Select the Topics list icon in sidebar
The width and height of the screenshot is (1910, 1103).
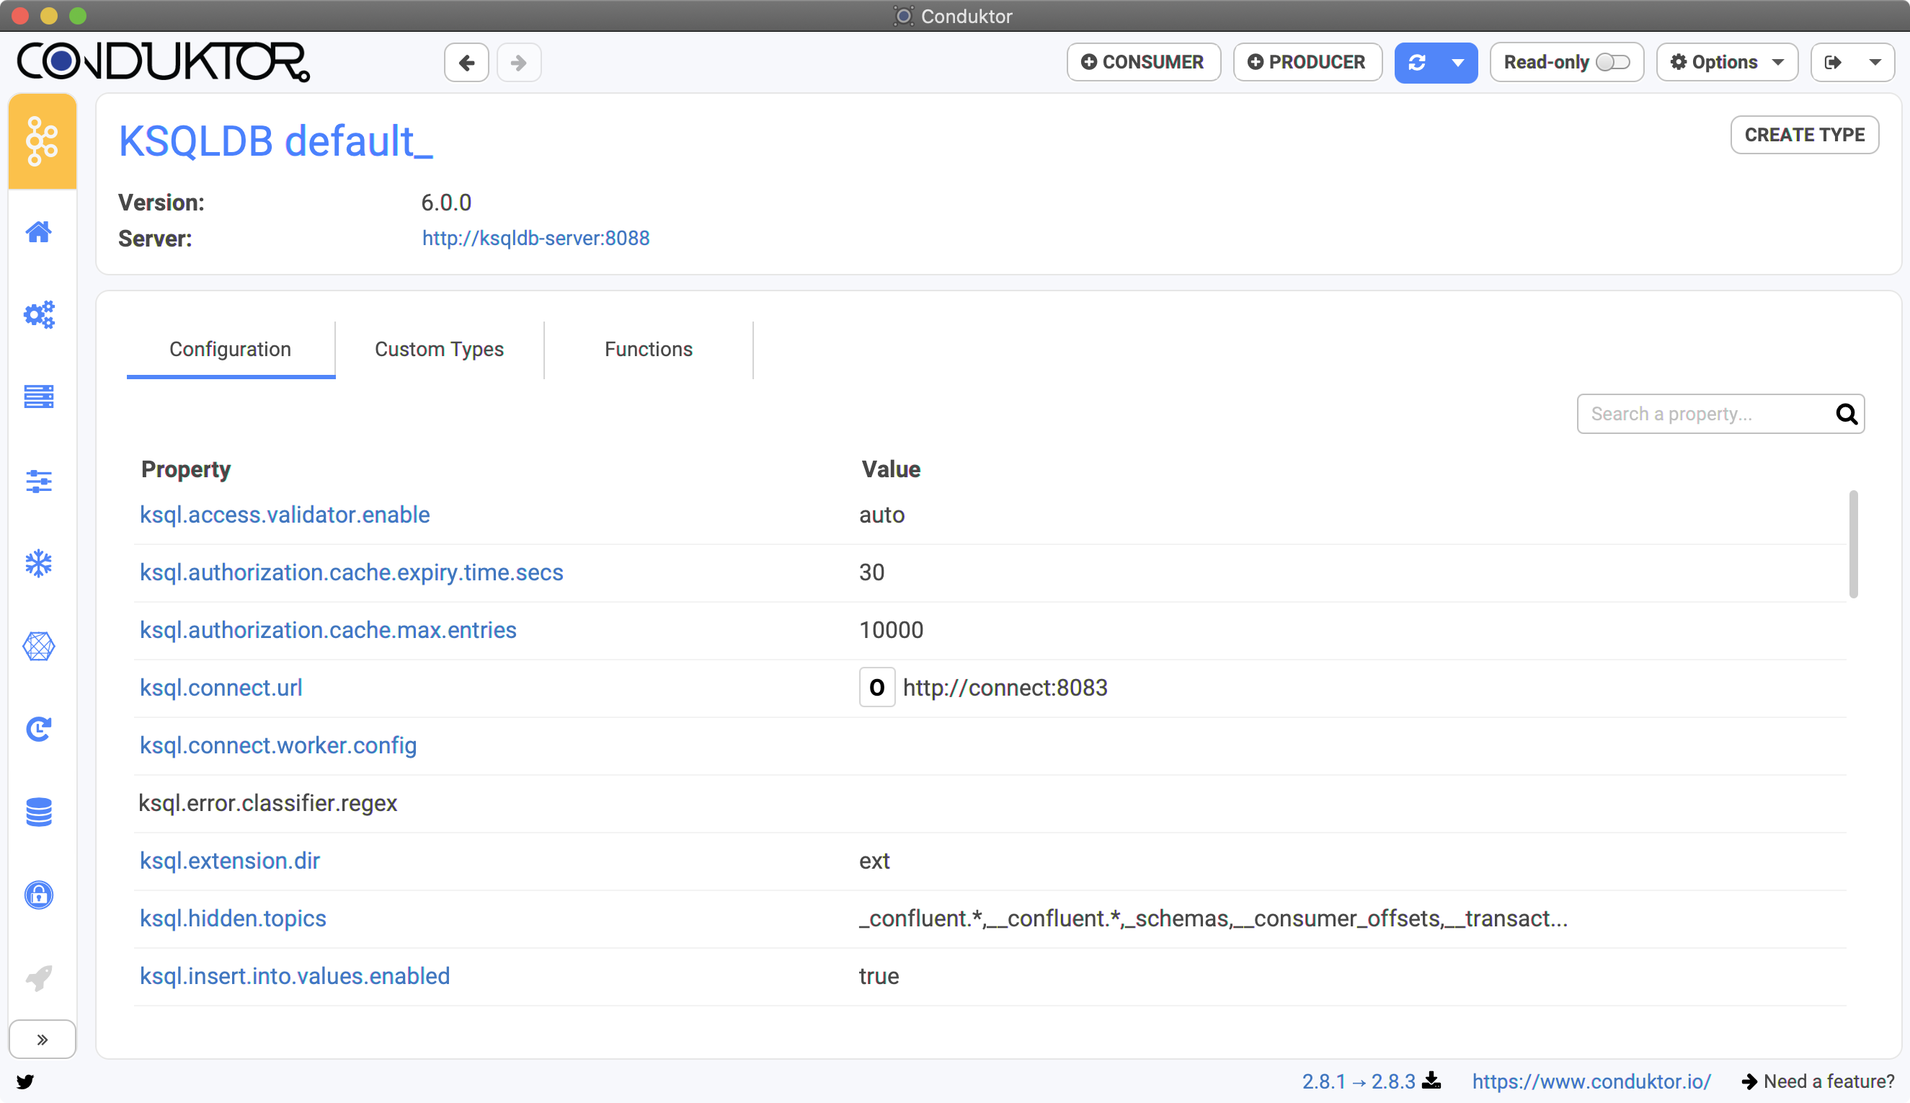[38, 398]
